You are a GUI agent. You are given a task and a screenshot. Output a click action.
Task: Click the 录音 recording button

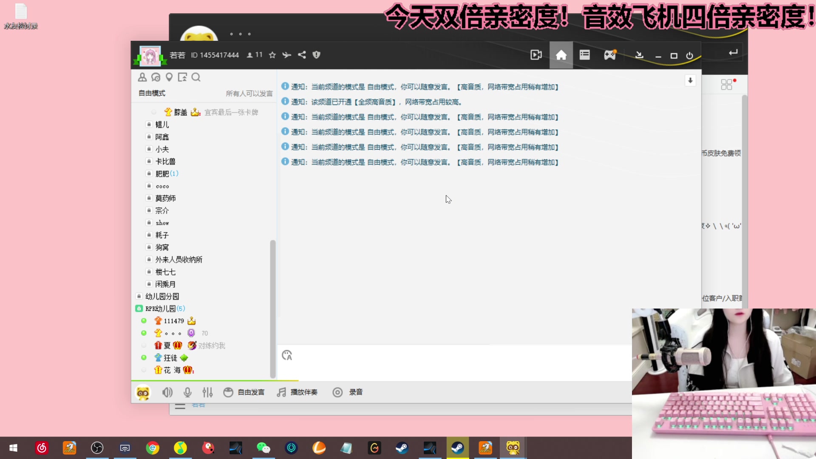coord(348,392)
